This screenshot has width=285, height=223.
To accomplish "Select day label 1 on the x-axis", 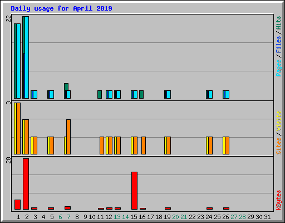I will (18, 217).
